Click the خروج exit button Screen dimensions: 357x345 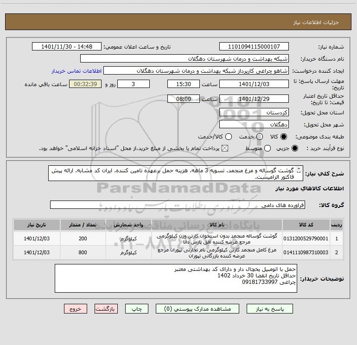coord(76,309)
